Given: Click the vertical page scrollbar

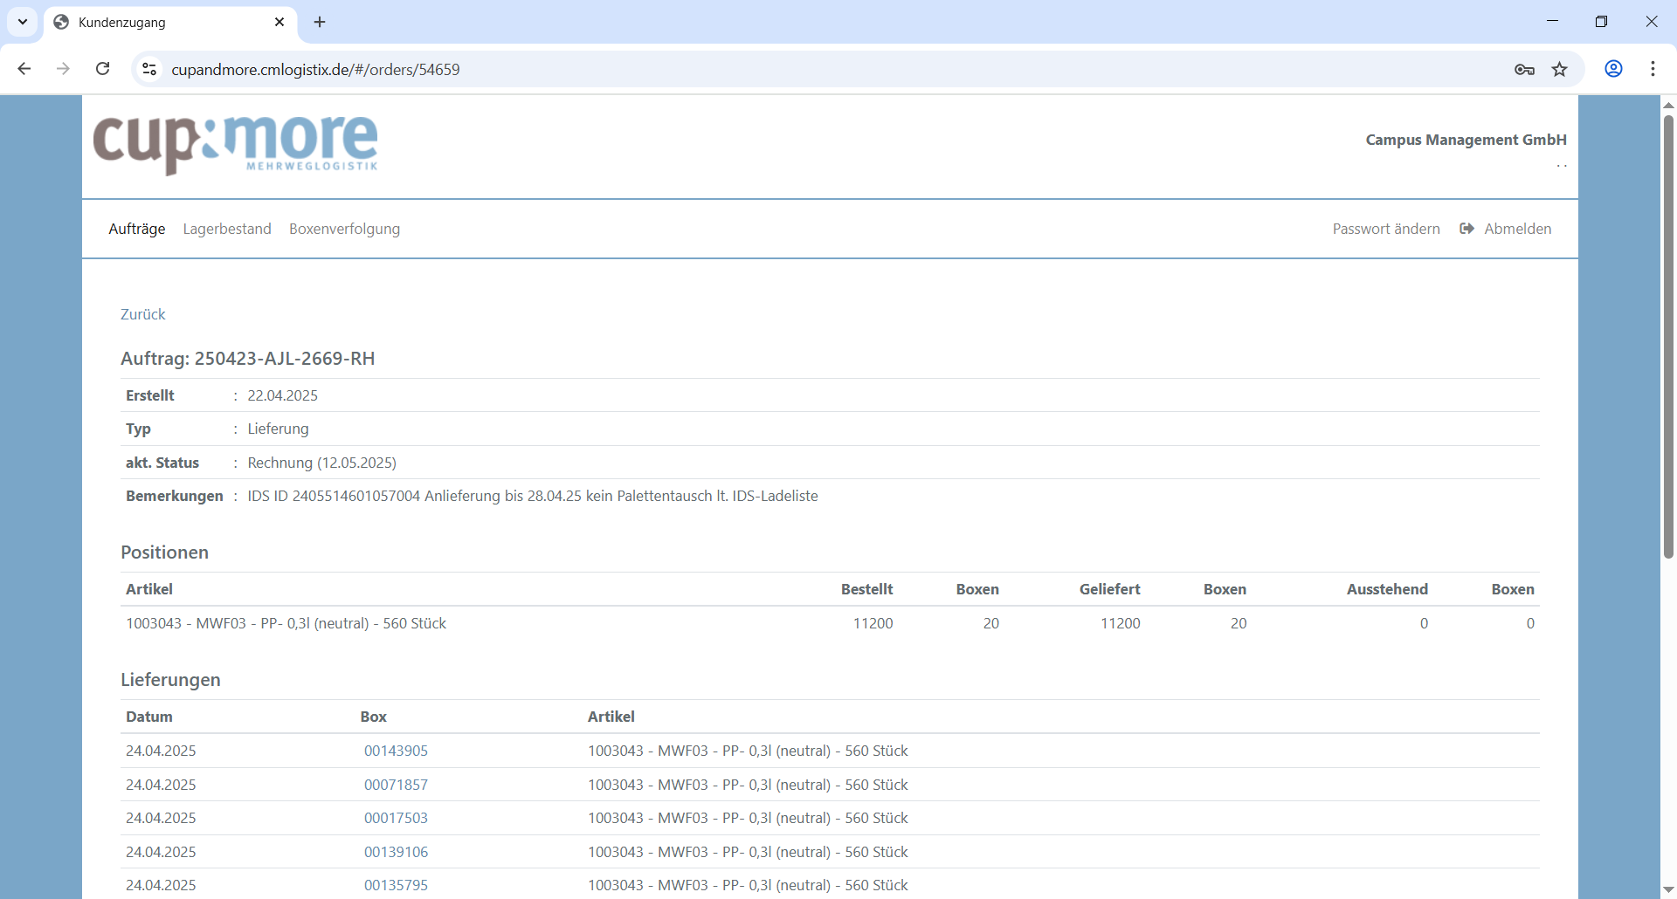Looking at the screenshot, I should coord(1668,349).
